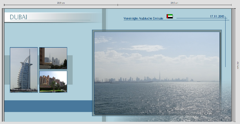Select the DUBAI title text
The image size is (240, 124).
click(x=18, y=17)
